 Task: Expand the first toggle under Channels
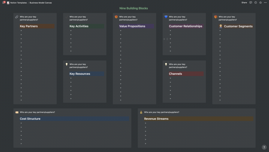(171, 78)
